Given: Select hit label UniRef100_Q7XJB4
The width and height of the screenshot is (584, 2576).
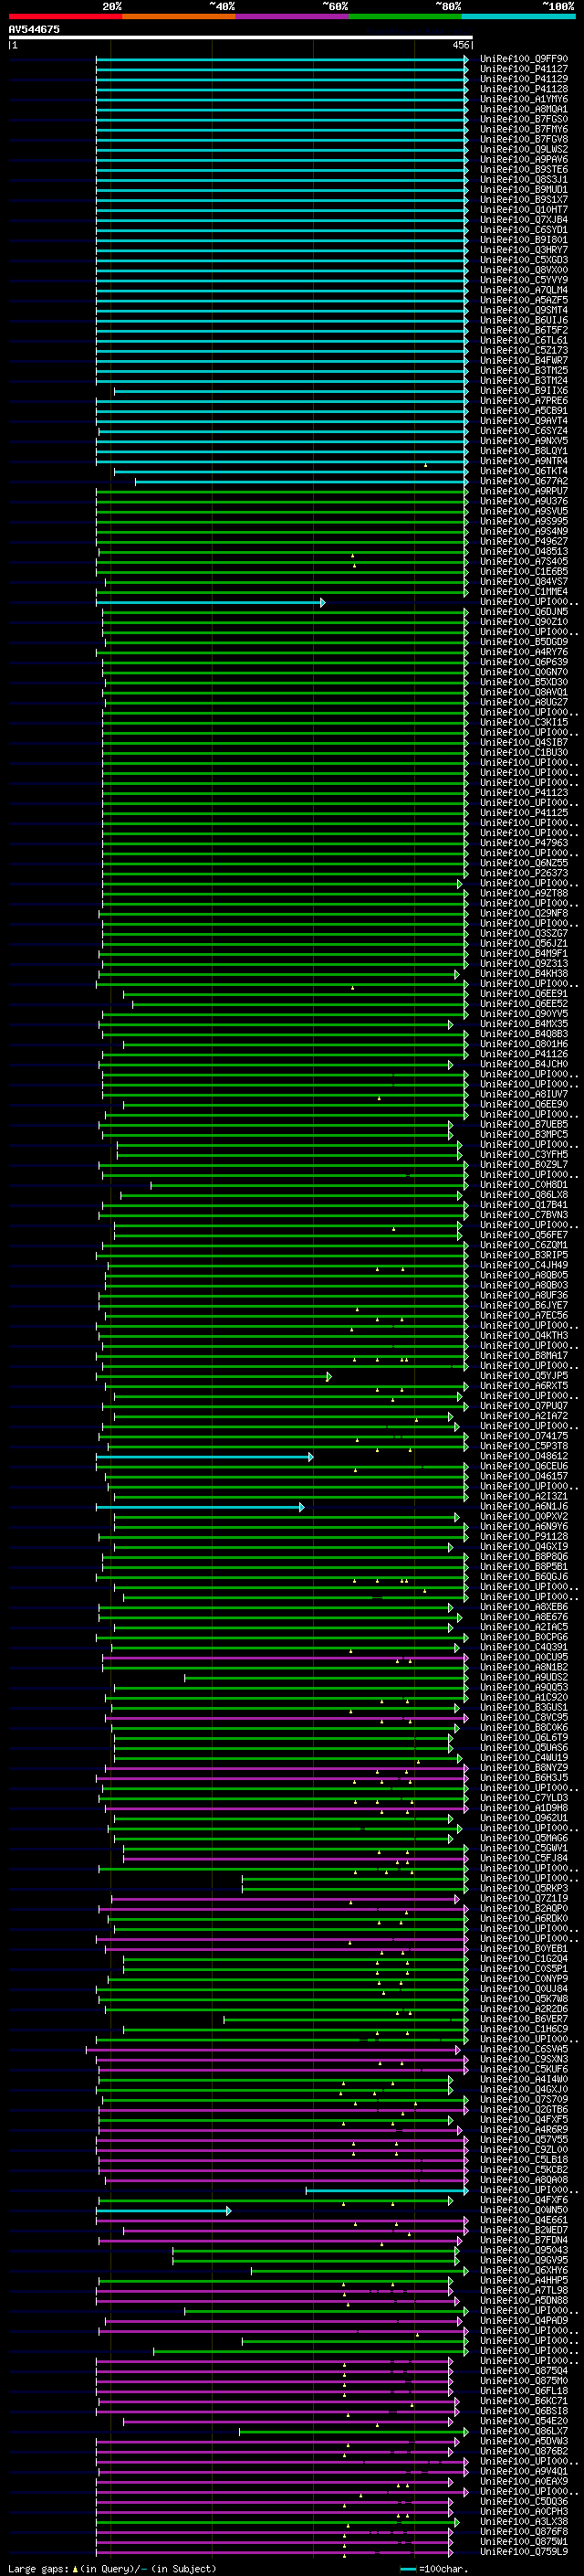Looking at the screenshot, I should pyautogui.click(x=523, y=220).
